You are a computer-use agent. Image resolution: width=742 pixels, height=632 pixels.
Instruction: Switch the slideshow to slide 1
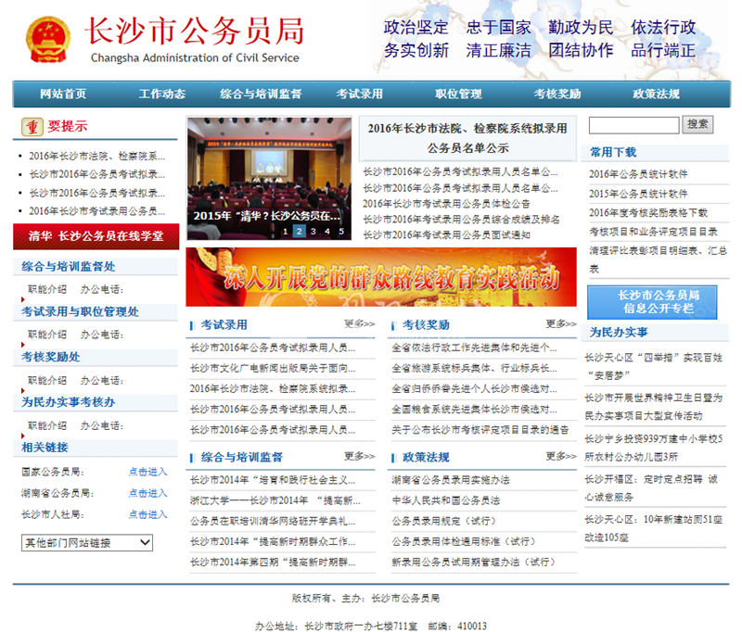tap(286, 231)
